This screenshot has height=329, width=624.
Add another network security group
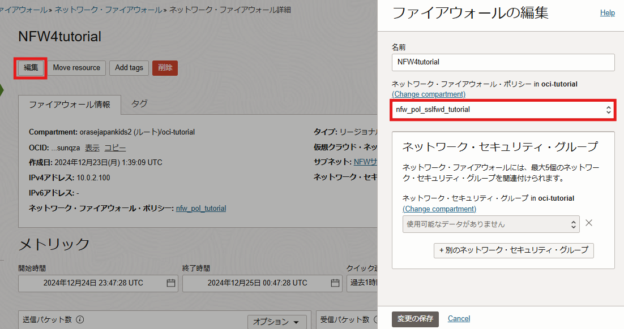pyautogui.click(x=514, y=250)
